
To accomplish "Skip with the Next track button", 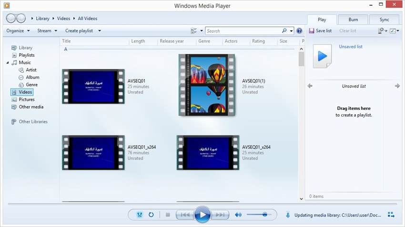I will [x=220, y=215].
